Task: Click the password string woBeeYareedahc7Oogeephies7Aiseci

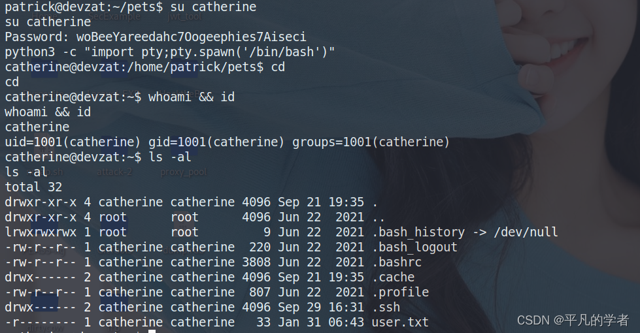Action: [x=191, y=37]
